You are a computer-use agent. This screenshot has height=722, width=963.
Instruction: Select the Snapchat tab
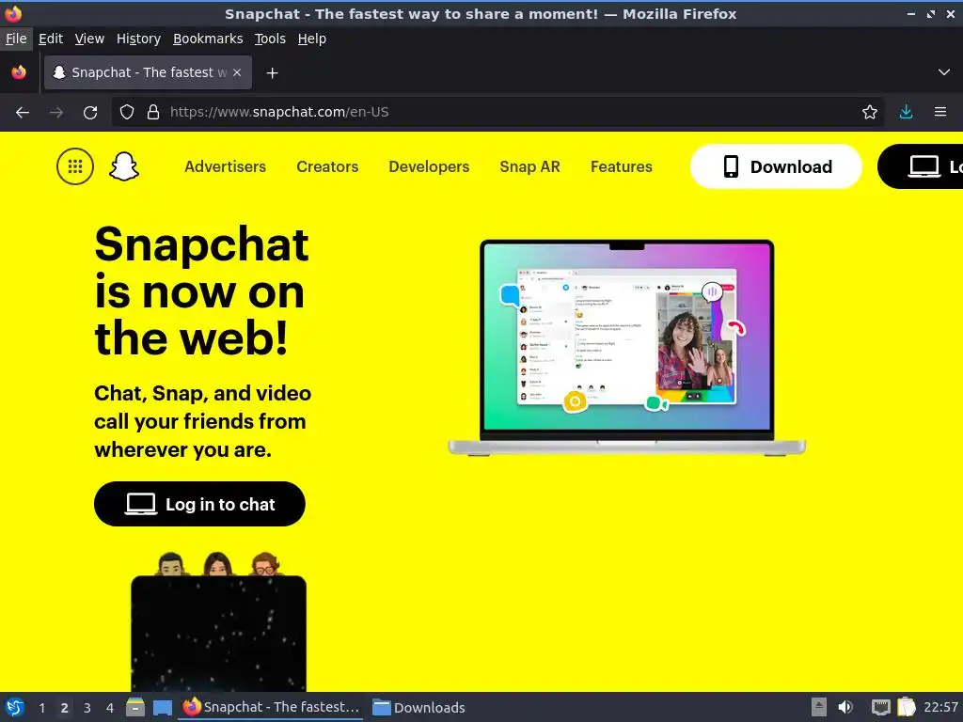pyautogui.click(x=148, y=72)
